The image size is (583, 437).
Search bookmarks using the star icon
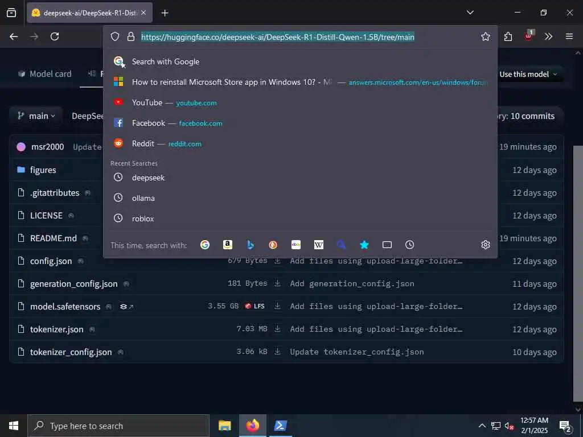(364, 245)
